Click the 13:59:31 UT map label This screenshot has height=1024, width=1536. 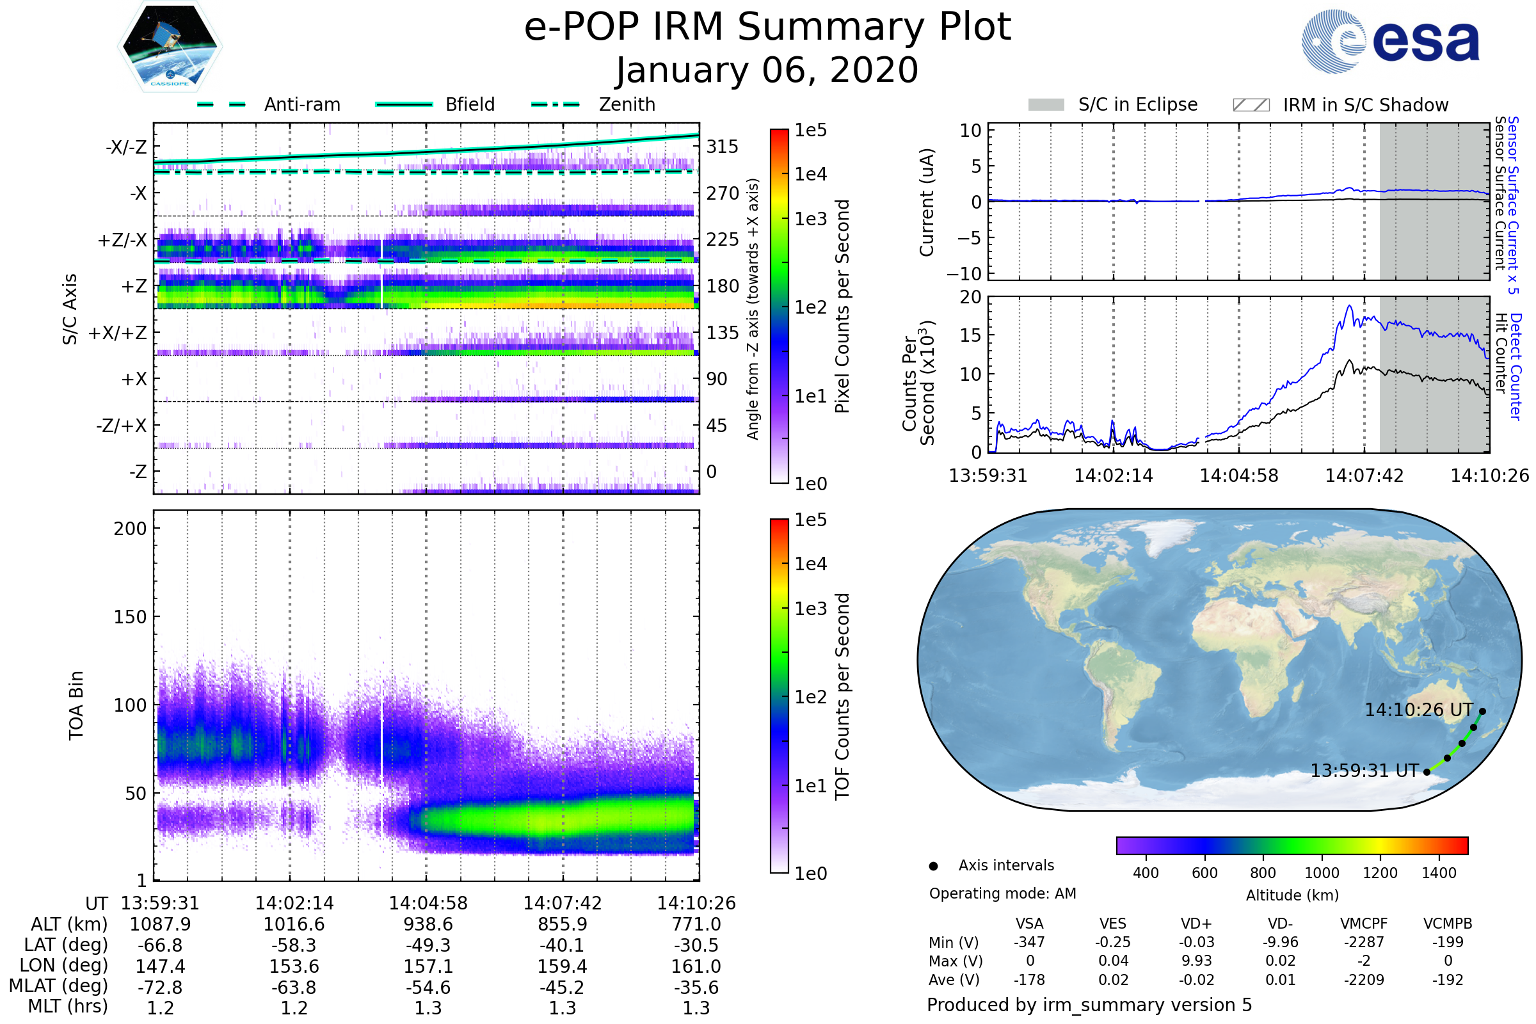pos(1365,771)
